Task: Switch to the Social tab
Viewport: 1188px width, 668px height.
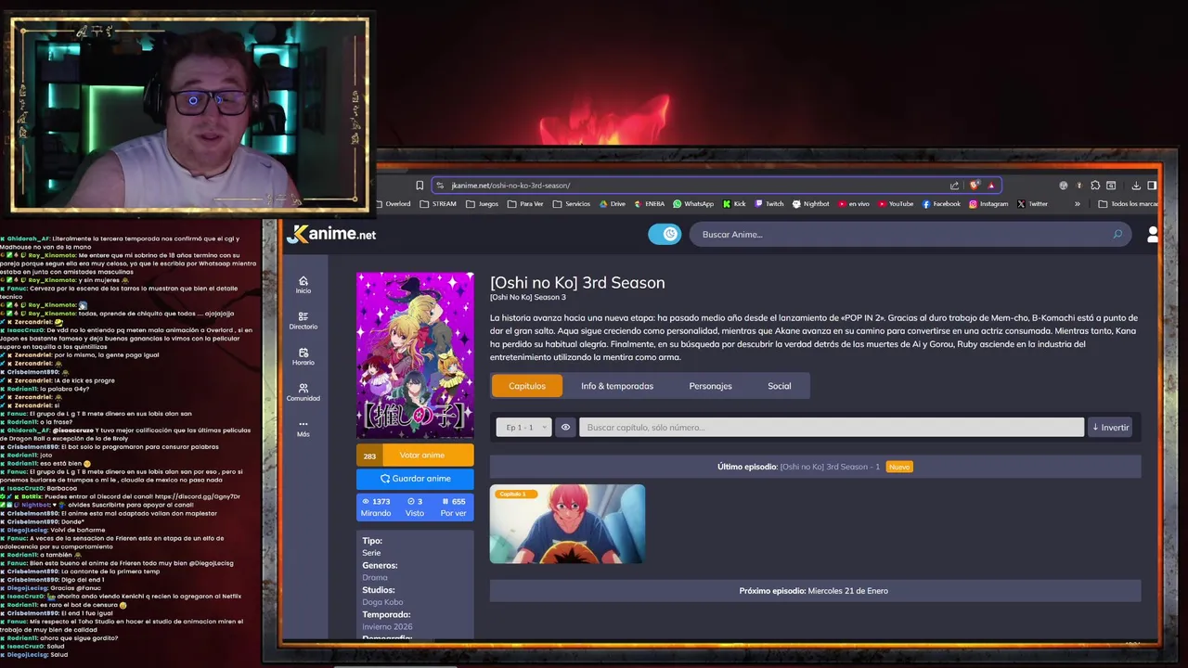Action: pos(780,386)
